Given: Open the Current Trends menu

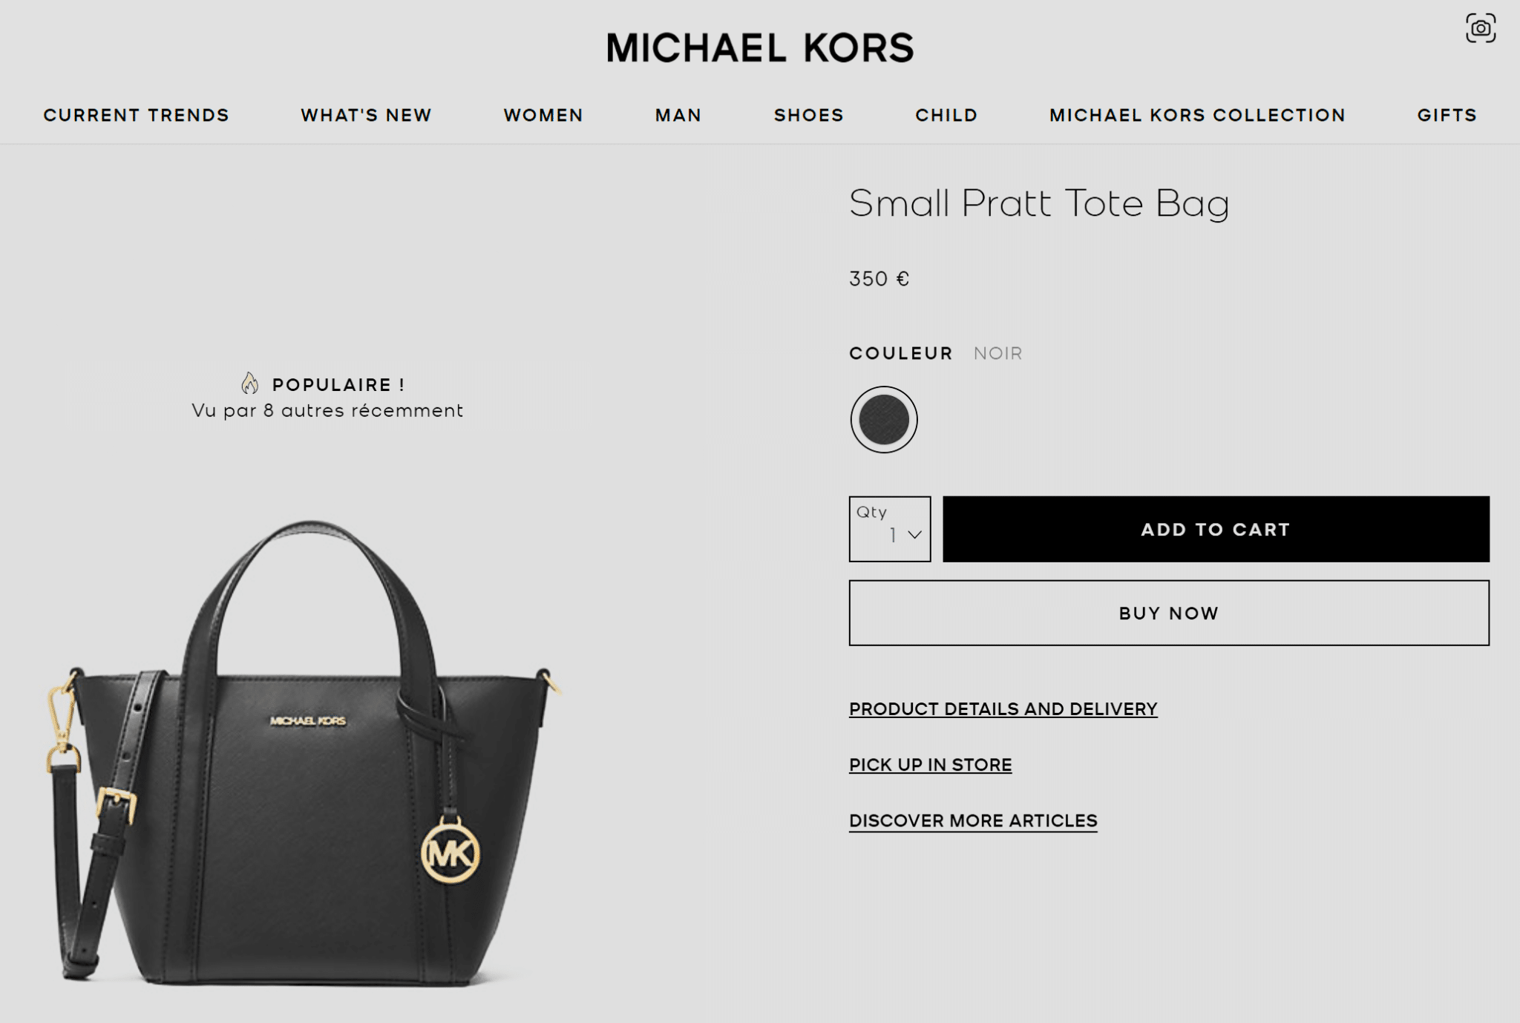Looking at the screenshot, I should [x=136, y=115].
